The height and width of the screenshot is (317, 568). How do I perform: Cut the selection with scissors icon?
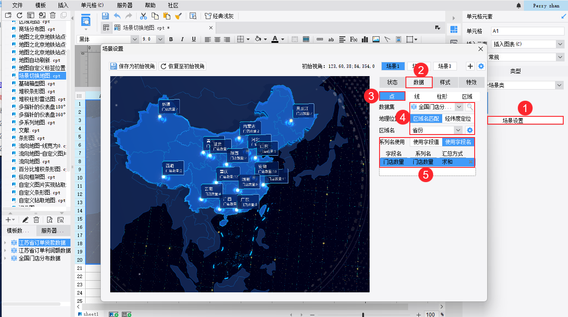coord(144,16)
